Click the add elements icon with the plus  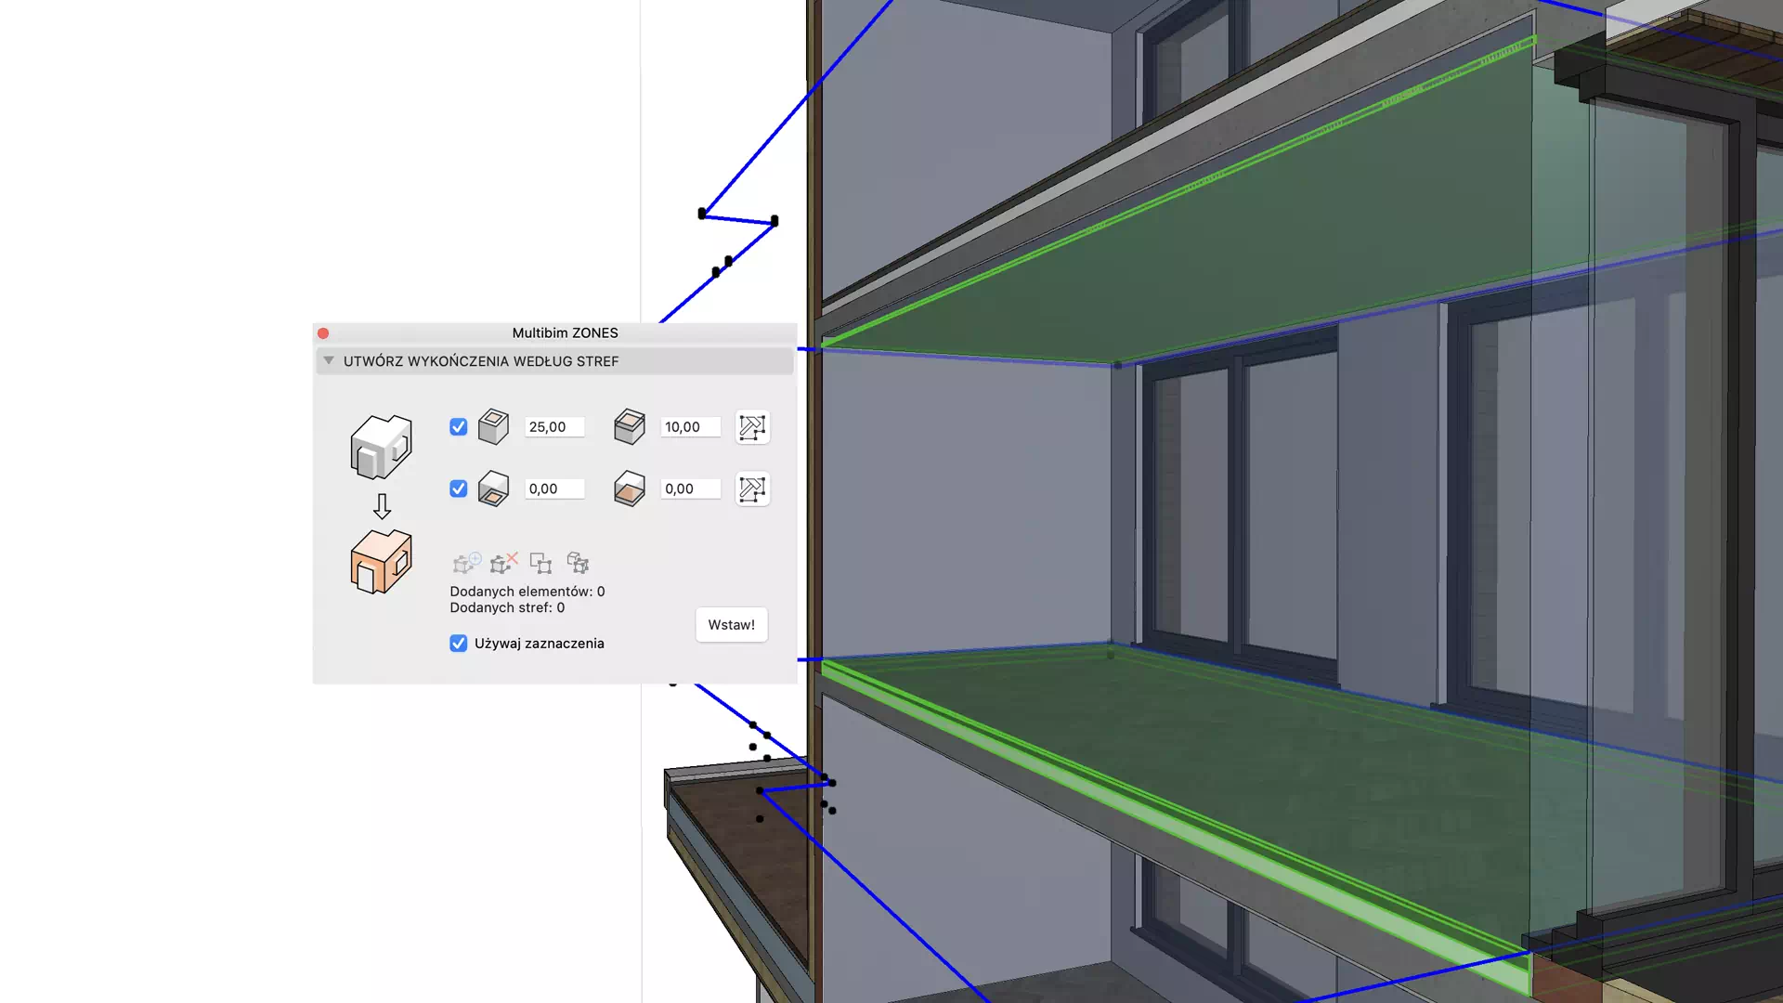tap(466, 563)
